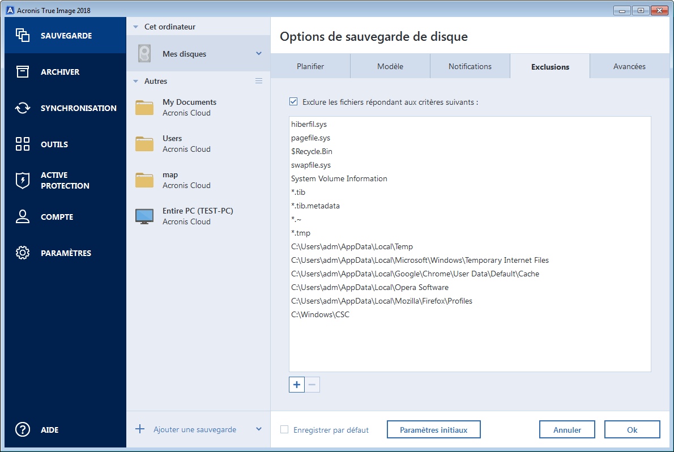674x452 pixels.
Task: Click the minus icon to remove exclusion
Action: tap(312, 385)
